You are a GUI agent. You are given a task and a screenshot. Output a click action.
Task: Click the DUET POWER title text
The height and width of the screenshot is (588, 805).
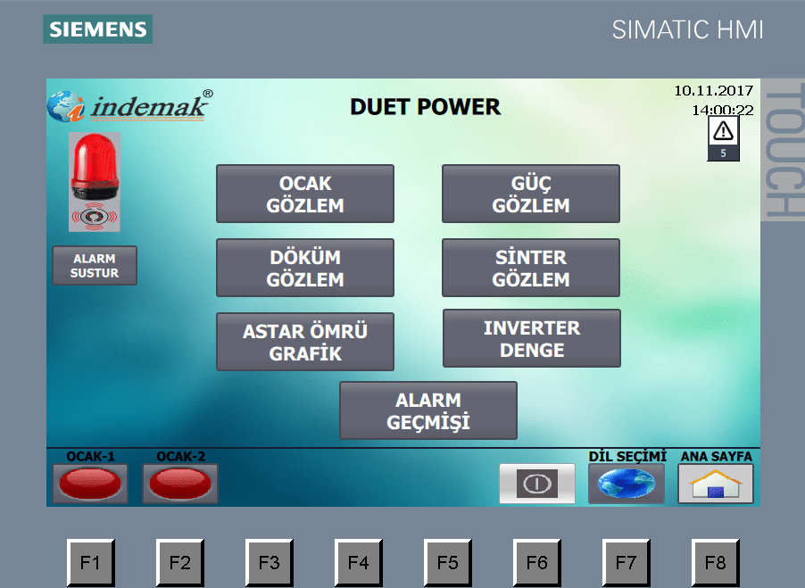point(425,107)
